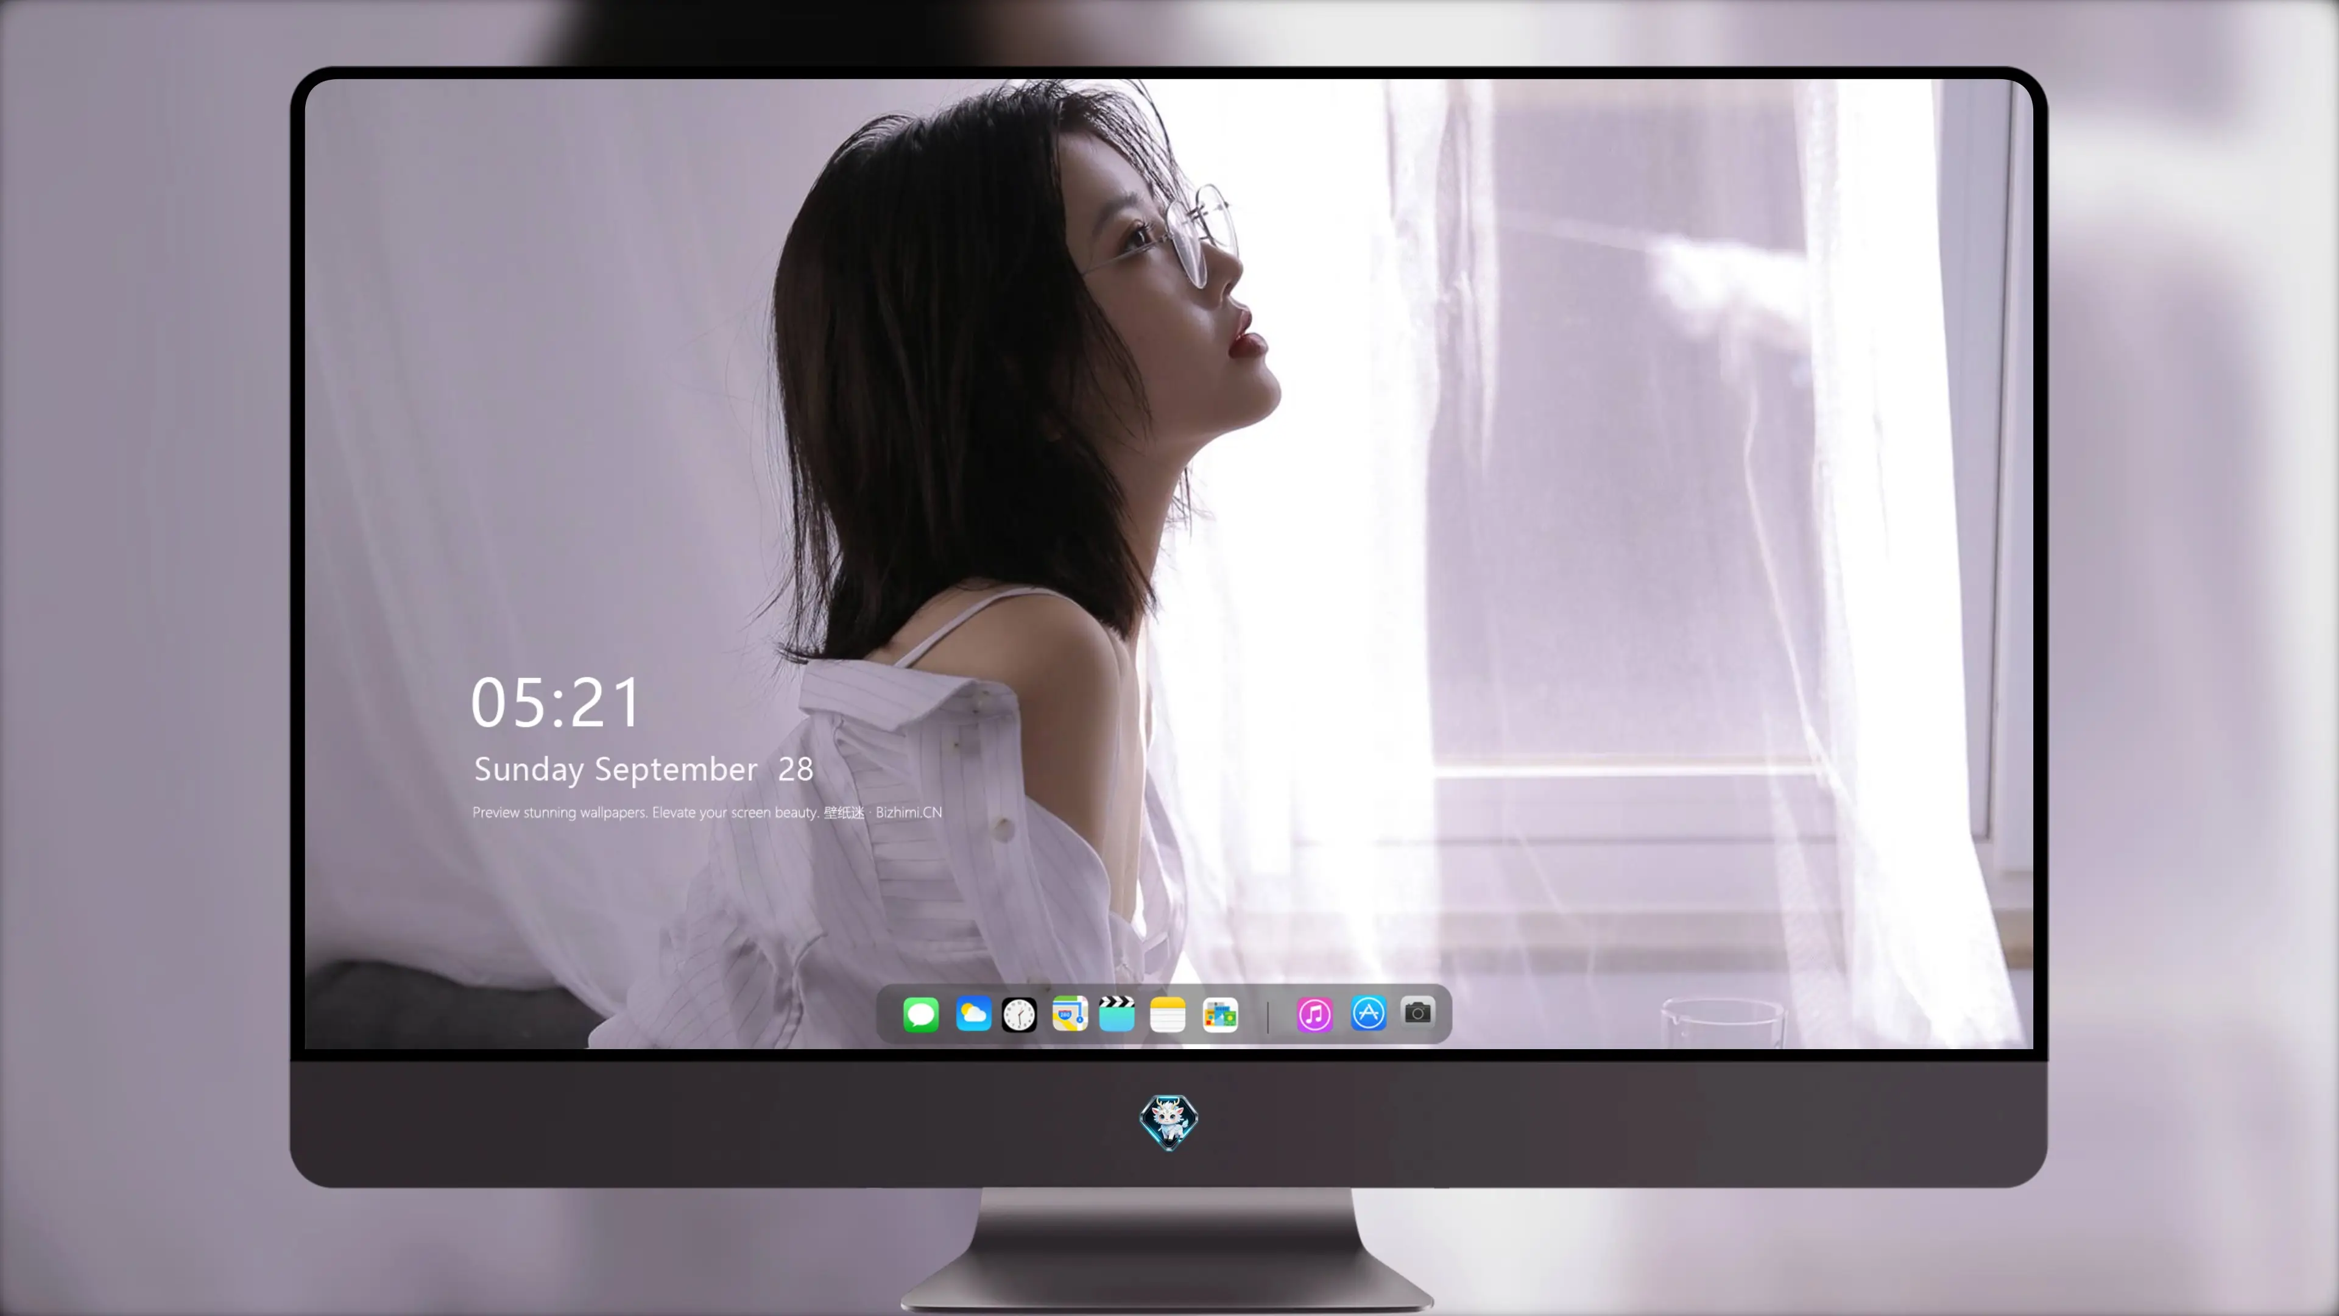Open the Maps app icon
This screenshot has width=2339, height=1316.
pos(1070,1014)
